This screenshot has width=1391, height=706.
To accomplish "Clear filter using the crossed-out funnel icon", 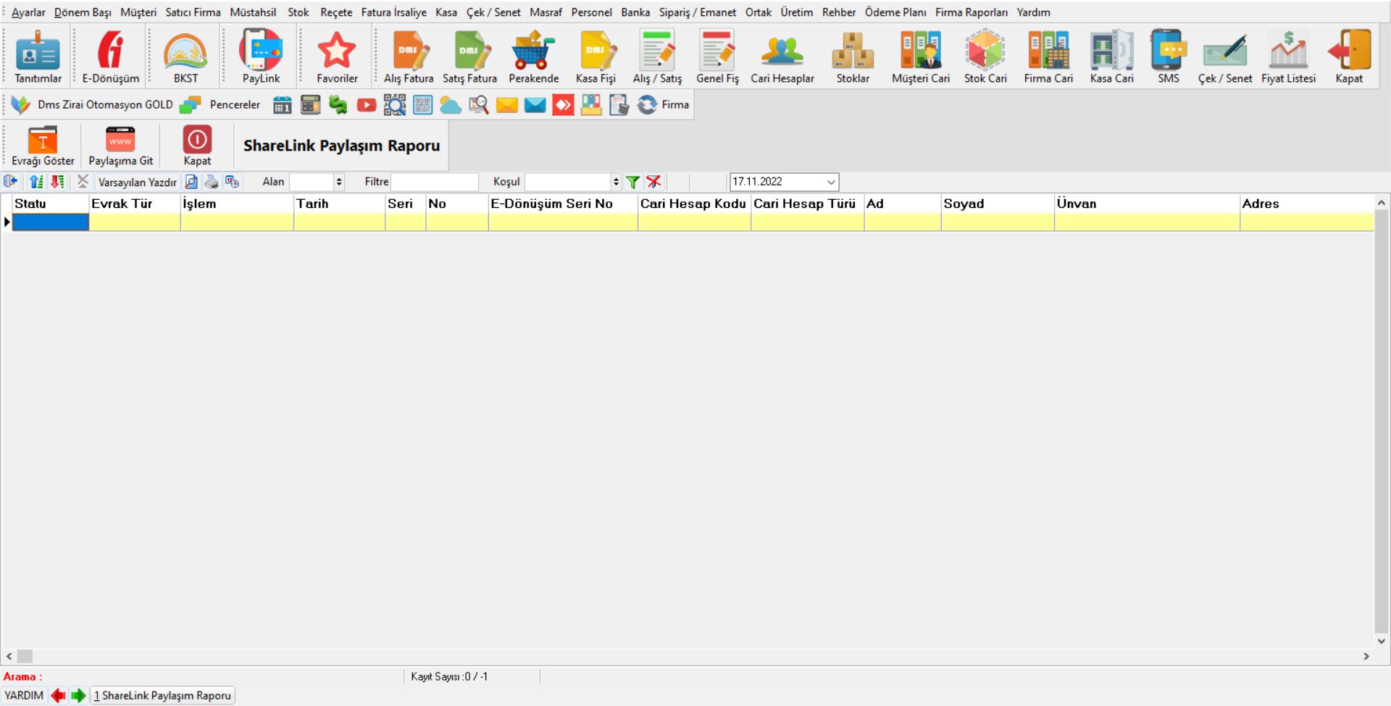I will coord(653,182).
